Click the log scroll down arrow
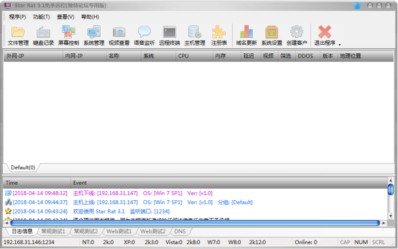 [x=391, y=216]
